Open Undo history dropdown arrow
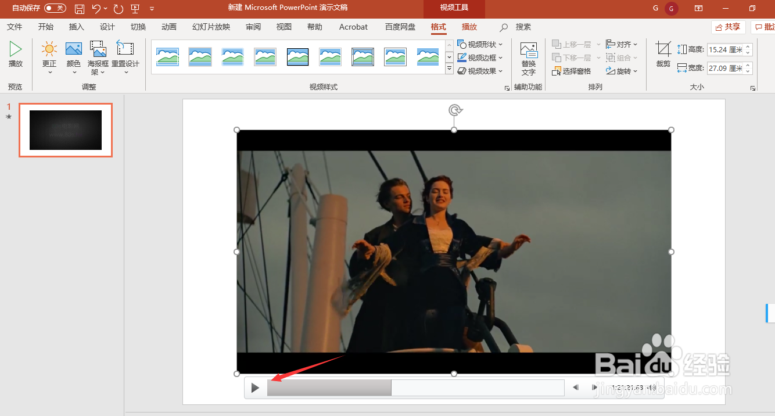This screenshot has width=775, height=416. [x=105, y=9]
